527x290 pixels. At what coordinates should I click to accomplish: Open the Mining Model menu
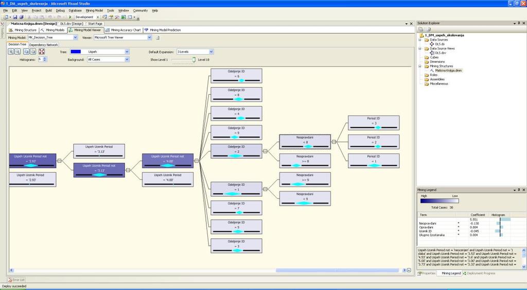[x=94, y=11]
